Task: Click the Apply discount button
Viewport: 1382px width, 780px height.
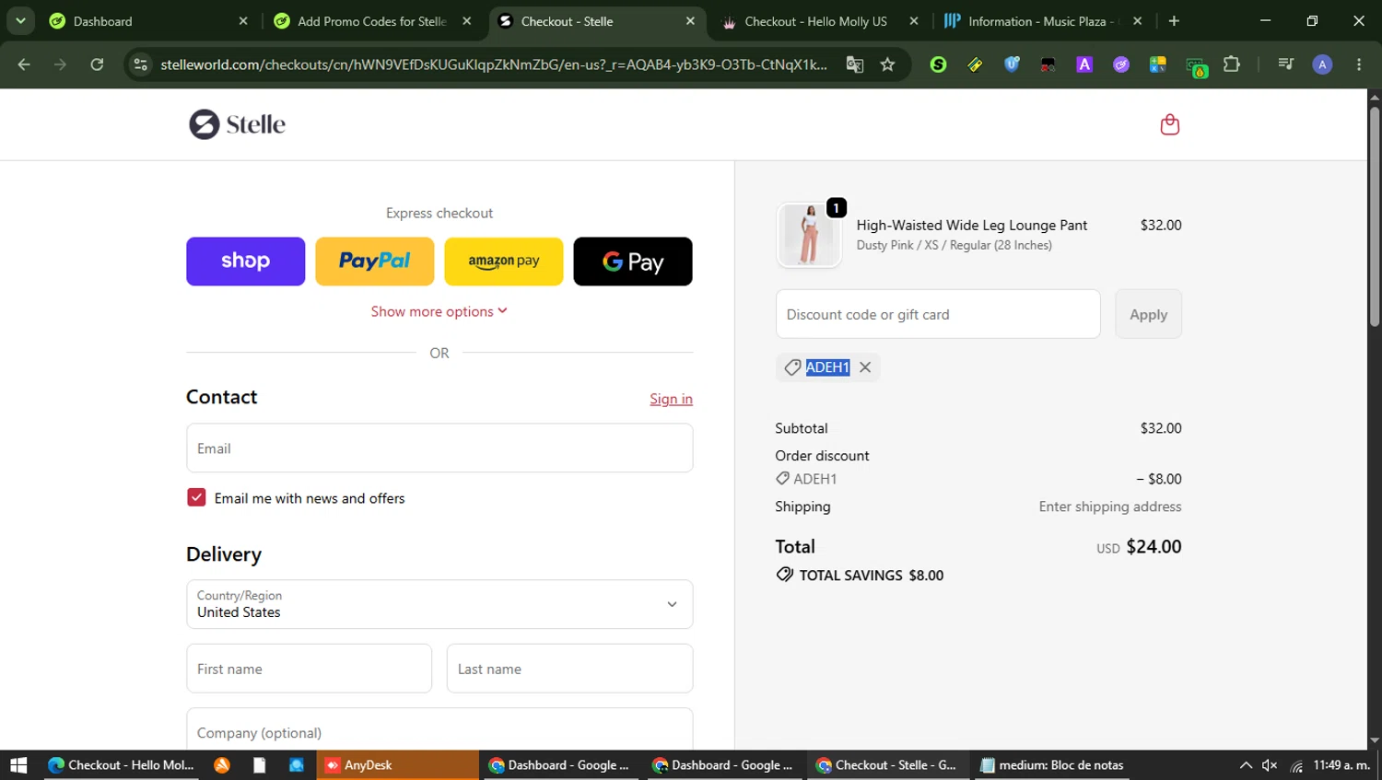Action: click(x=1148, y=314)
